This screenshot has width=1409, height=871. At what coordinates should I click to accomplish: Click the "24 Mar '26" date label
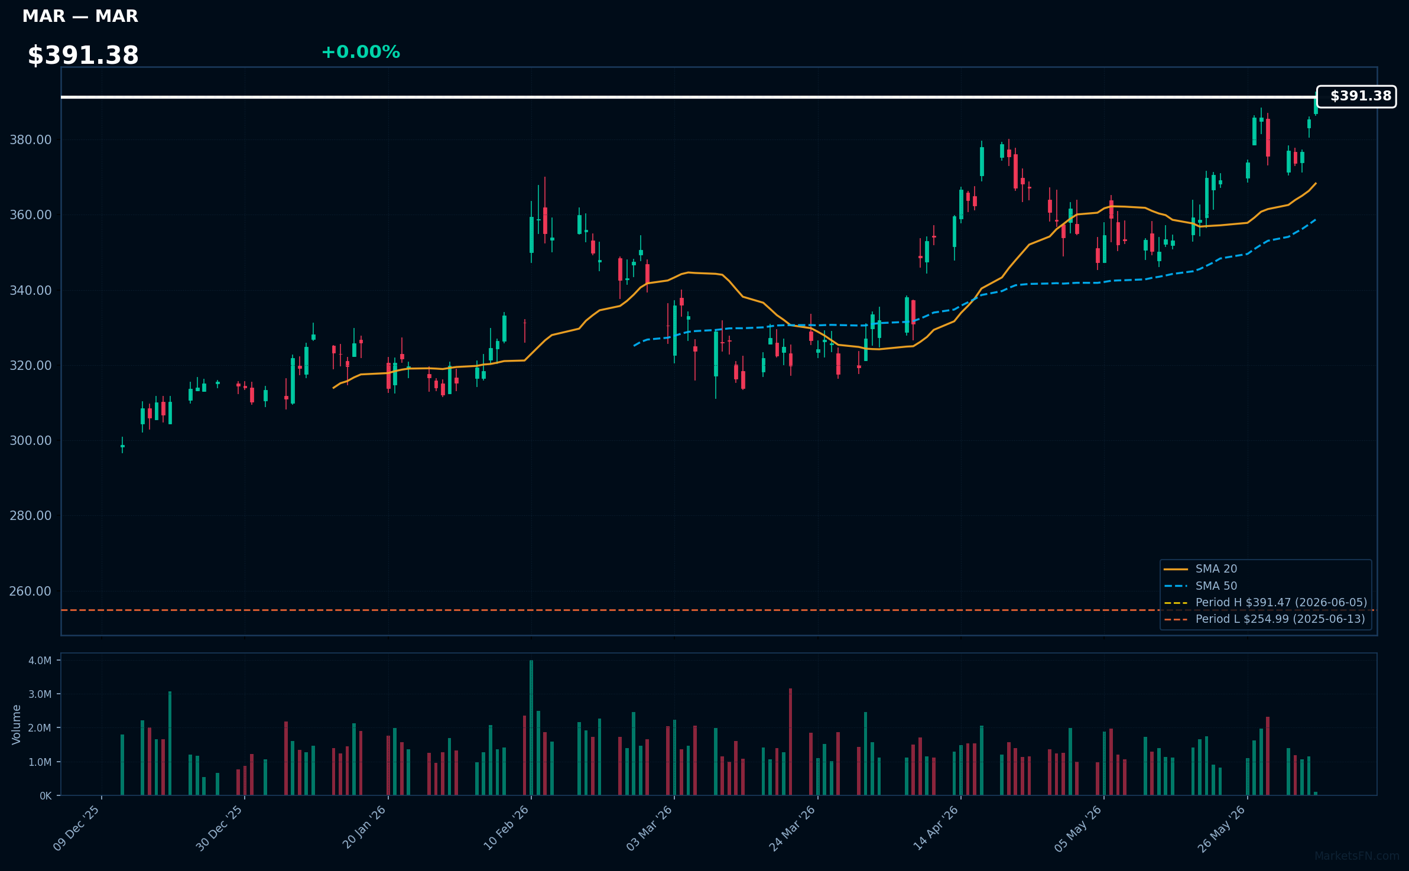click(793, 828)
